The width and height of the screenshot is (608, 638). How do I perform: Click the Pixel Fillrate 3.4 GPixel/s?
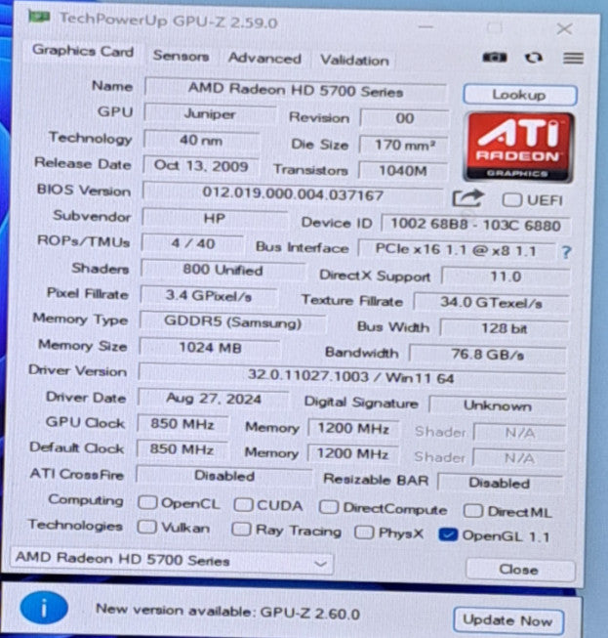tap(209, 296)
